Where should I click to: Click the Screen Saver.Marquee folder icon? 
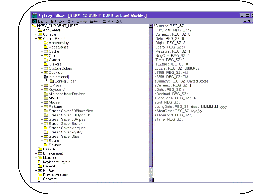click(x=46, y=128)
